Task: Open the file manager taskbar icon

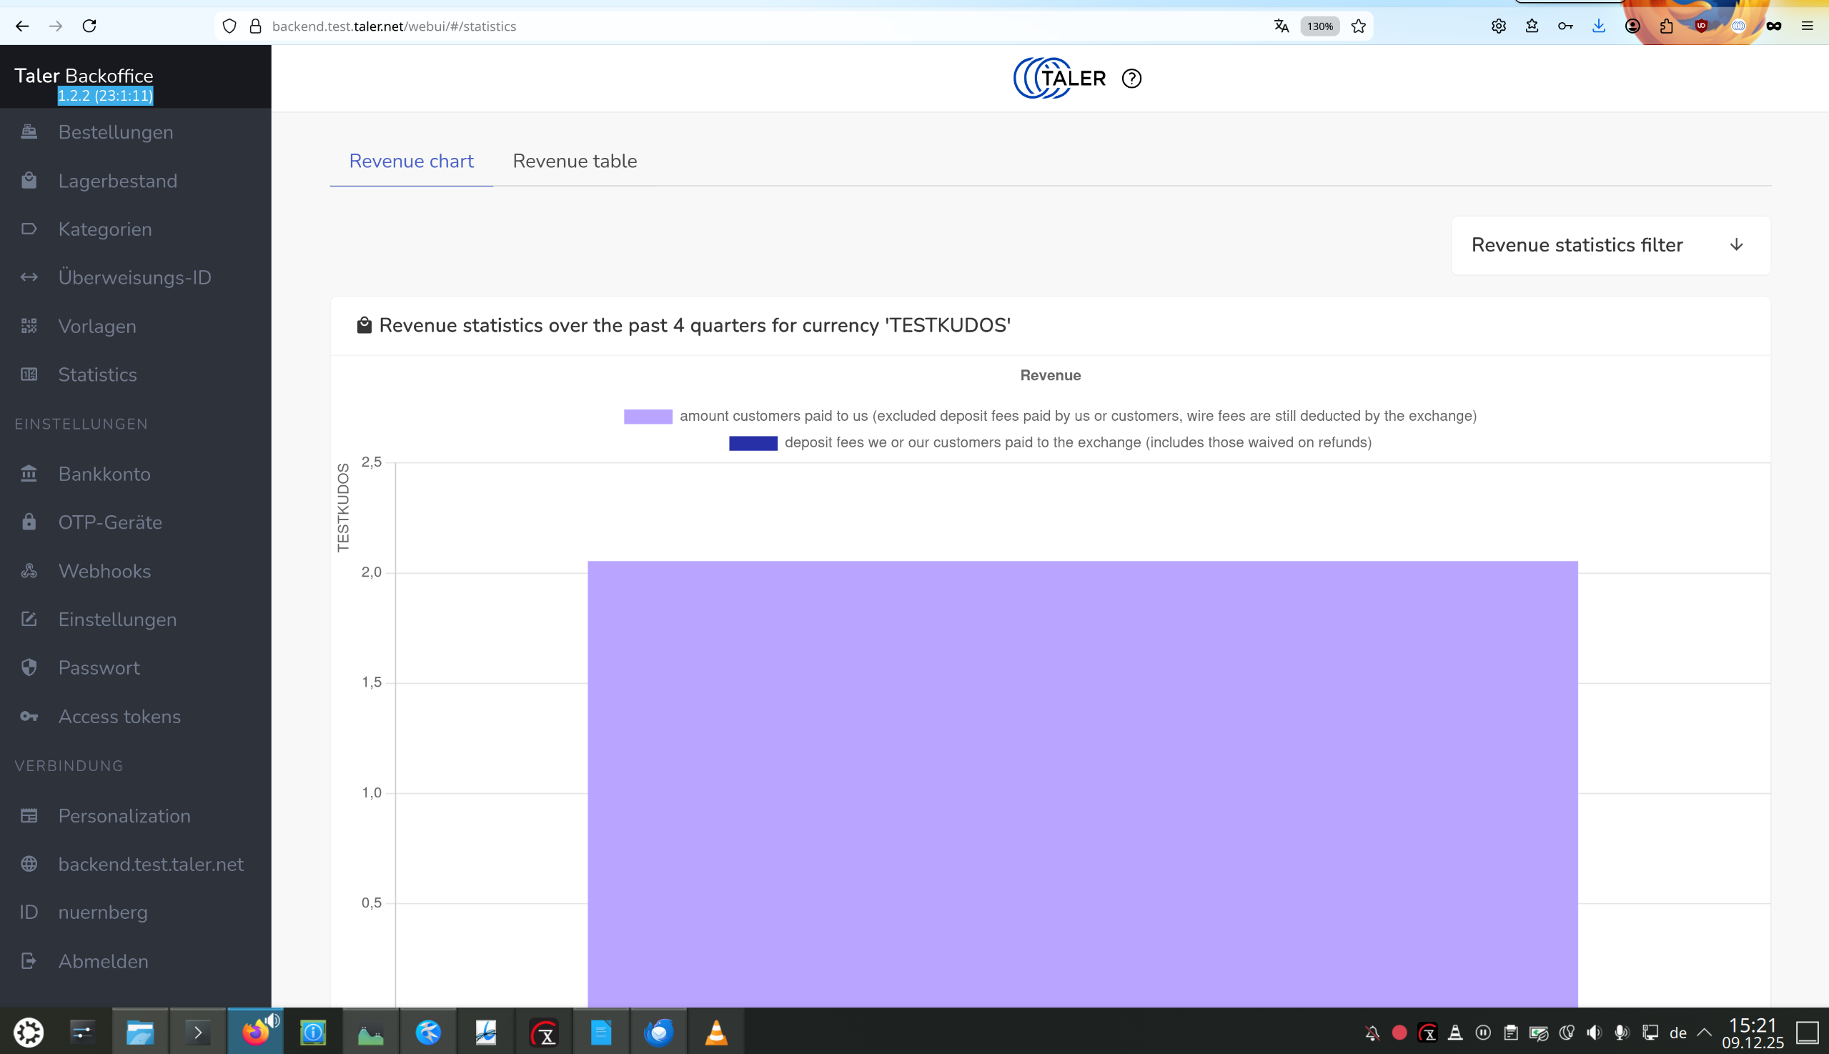Action: pyautogui.click(x=140, y=1032)
